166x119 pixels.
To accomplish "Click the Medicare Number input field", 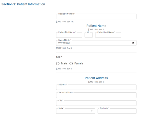I will tap(96, 17).
